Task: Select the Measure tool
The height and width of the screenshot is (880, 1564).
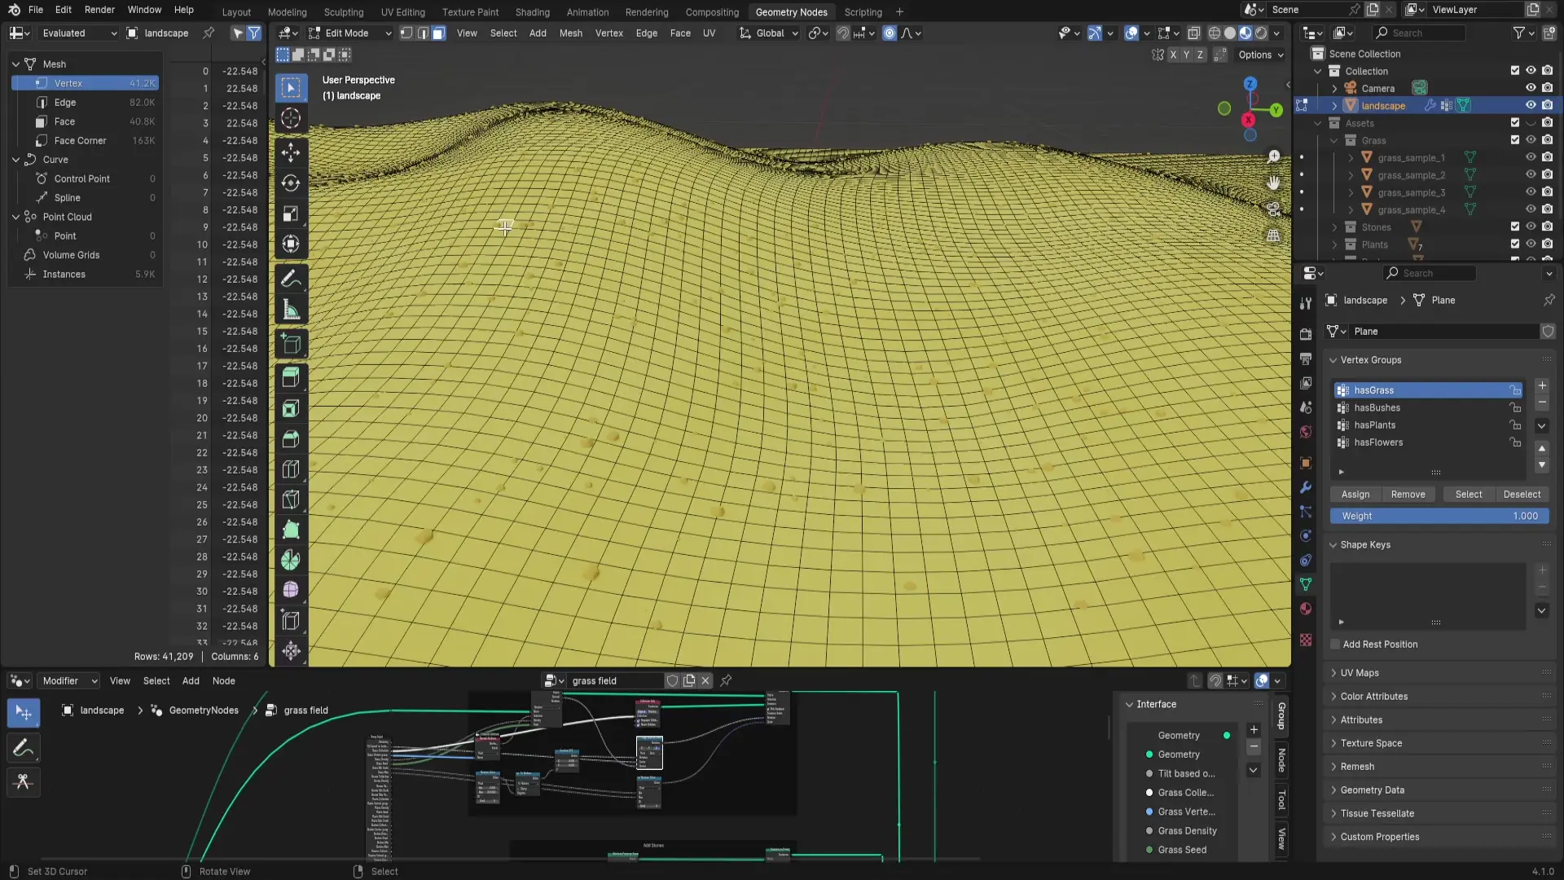Action: pyautogui.click(x=291, y=309)
